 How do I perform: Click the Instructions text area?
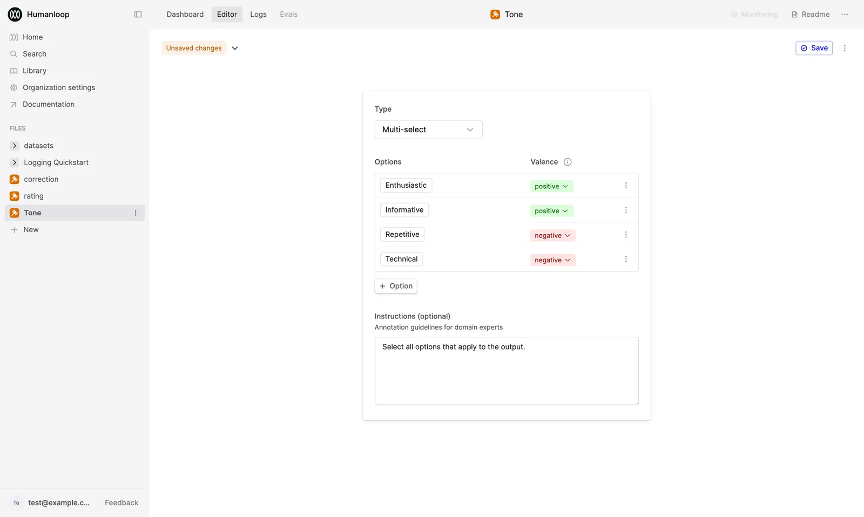click(507, 371)
